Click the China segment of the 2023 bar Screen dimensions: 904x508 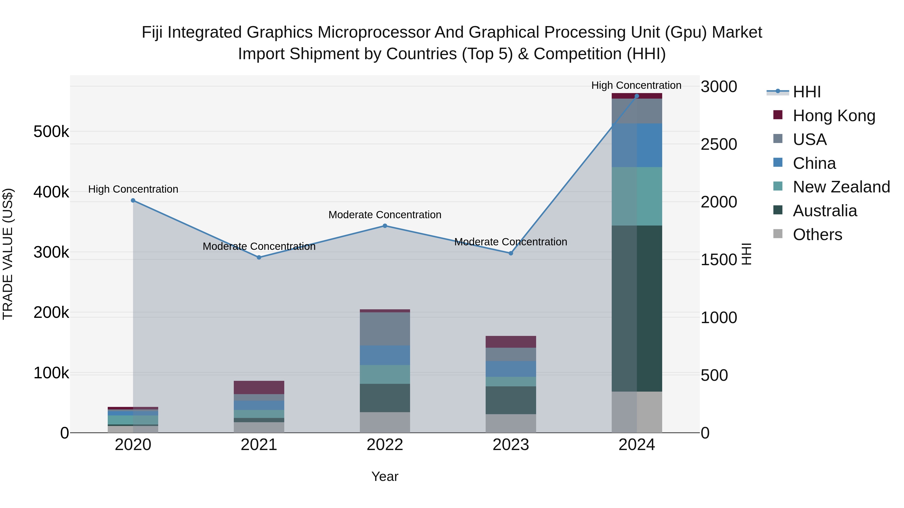tap(511, 369)
